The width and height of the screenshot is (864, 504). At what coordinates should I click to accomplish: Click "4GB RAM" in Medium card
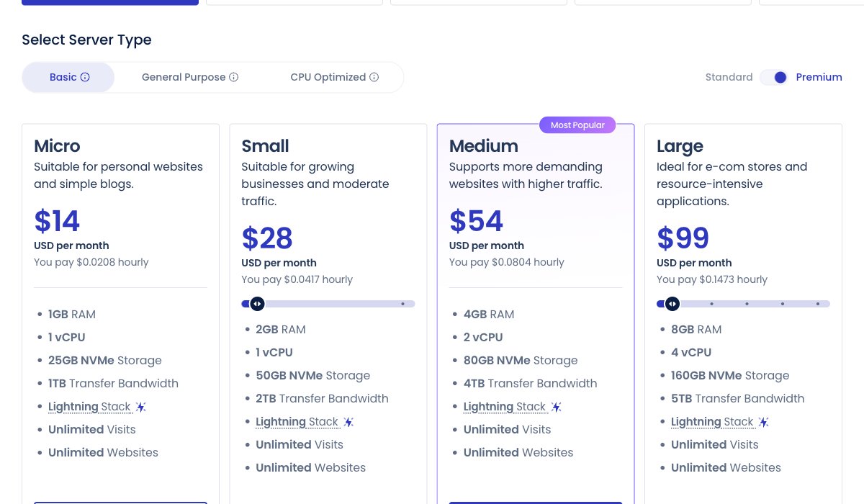tap(489, 315)
